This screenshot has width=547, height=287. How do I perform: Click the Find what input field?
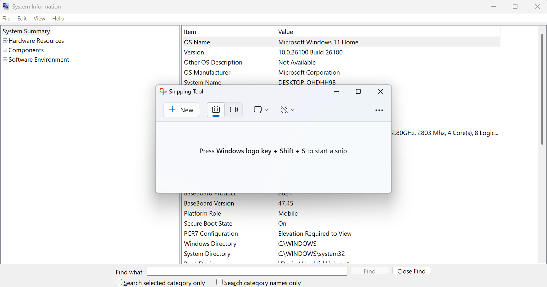(247, 271)
